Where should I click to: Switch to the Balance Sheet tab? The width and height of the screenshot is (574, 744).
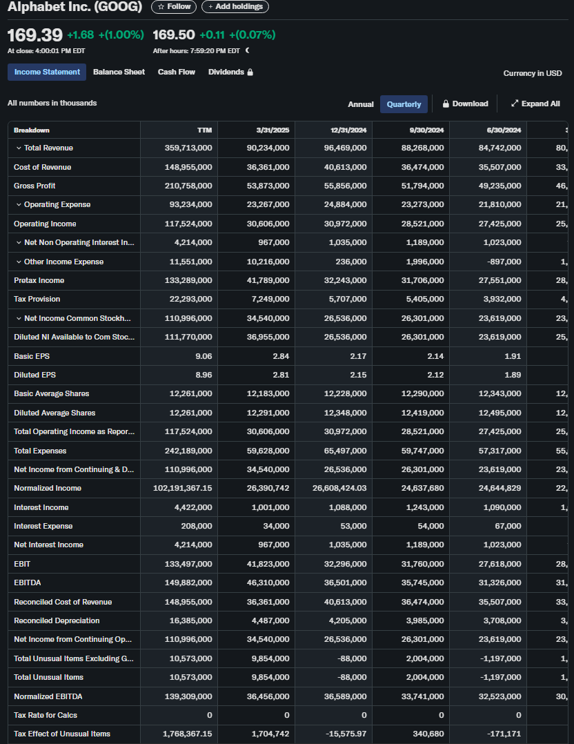[x=119, y=72]
